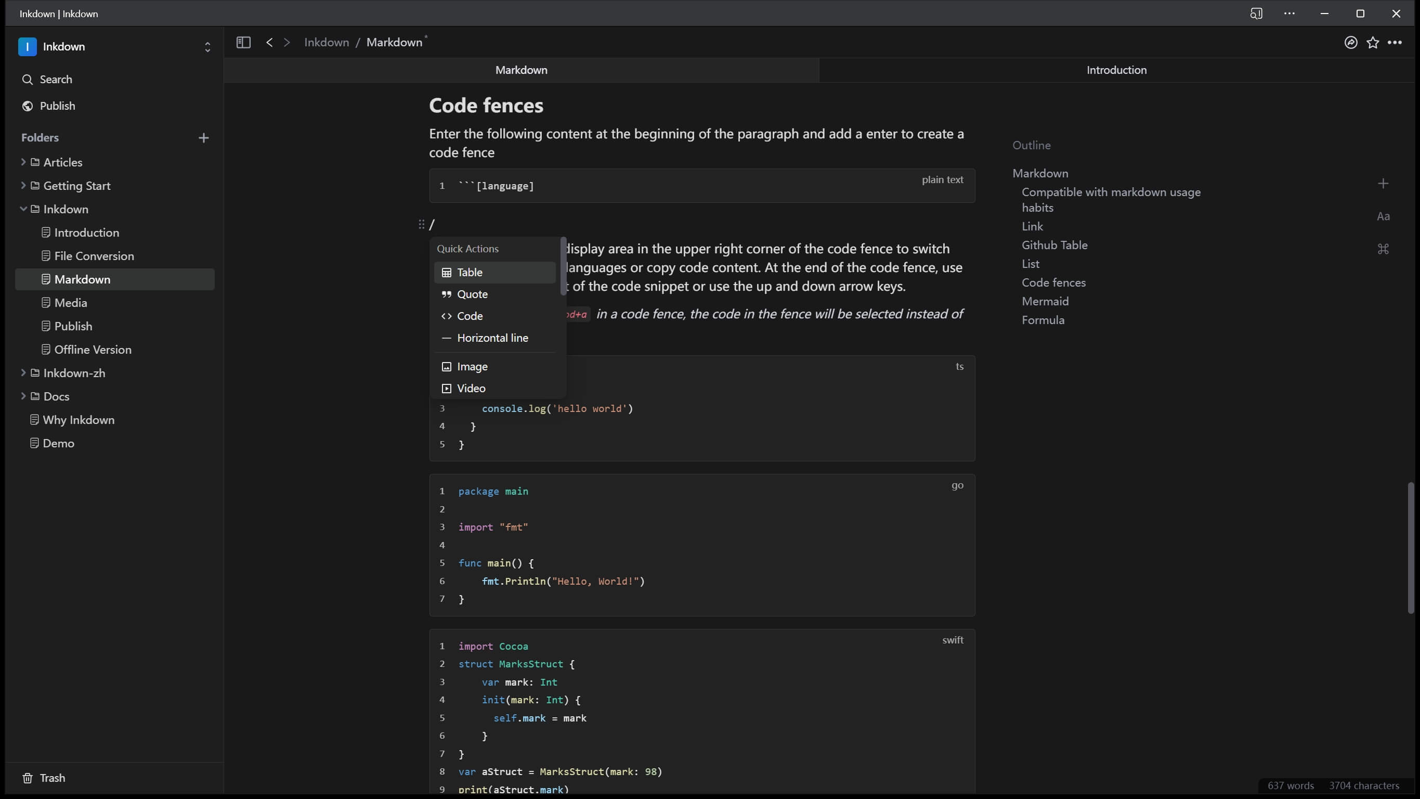Click the Github Table outline item
Image resolution: width=1420 pixels, height=799 pixels.
click(1055, 245)
